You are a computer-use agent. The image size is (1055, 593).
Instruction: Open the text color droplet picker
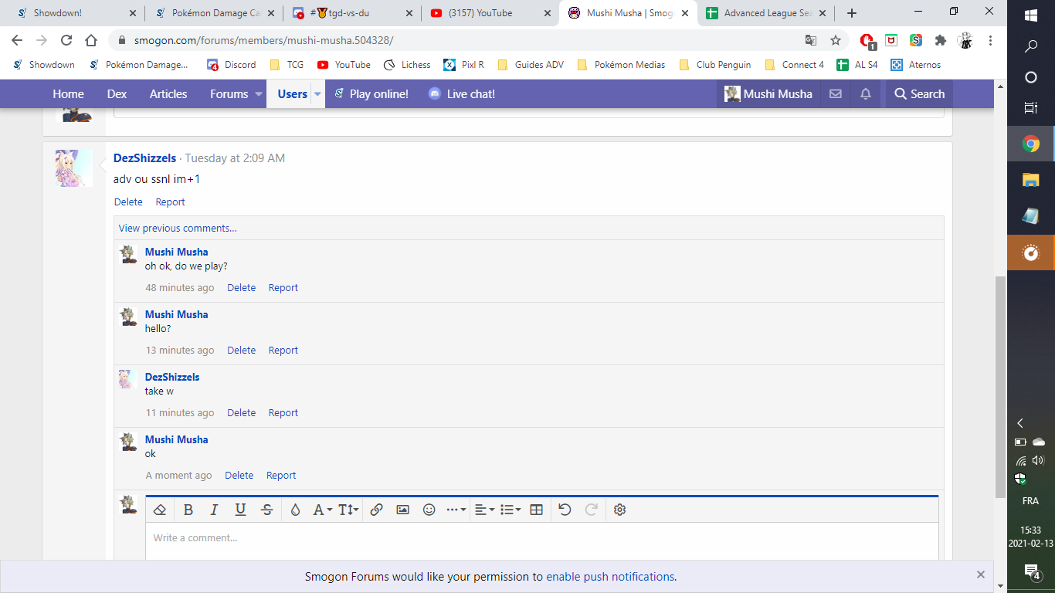[x=295, y=510]
